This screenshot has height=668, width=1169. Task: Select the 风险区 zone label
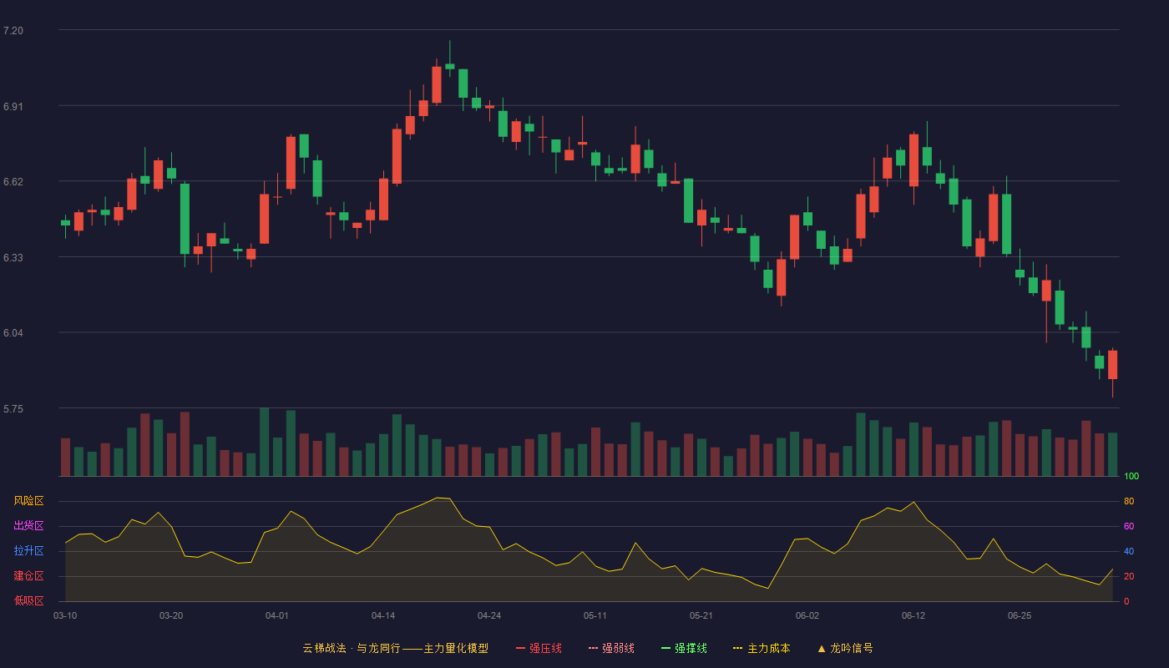(29, 501)
